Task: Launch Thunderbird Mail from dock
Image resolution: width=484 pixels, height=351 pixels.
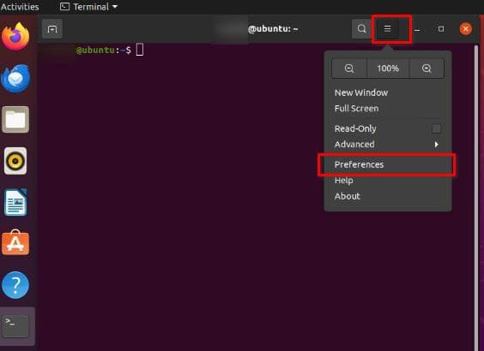Action: (x=15, y=78)
